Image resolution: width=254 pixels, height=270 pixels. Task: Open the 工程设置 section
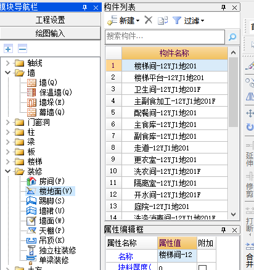click(51, 20)
